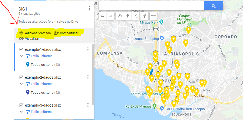Select the add marker tool
Image resolution: width=243 pixels, height=120 pixels.
128,16
